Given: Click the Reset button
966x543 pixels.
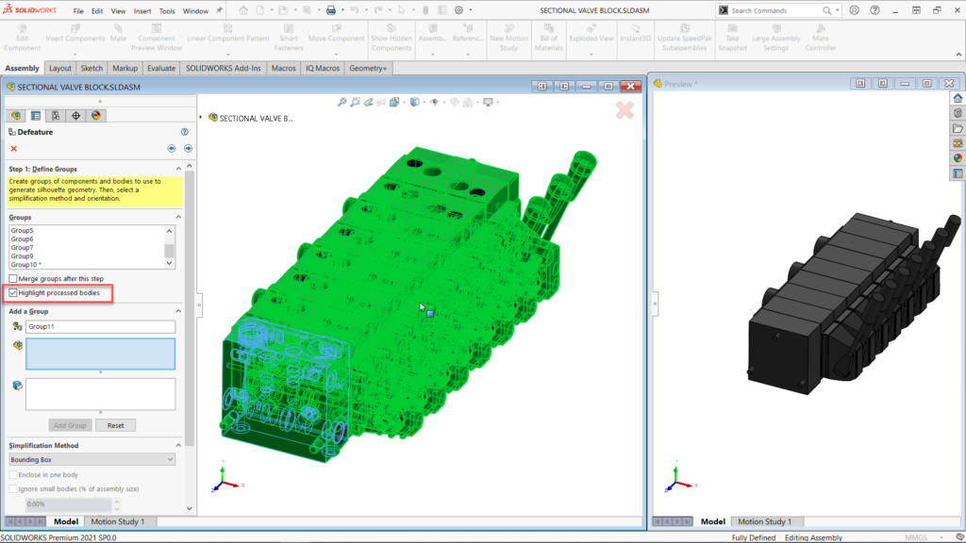Looking at the screenshot, I should pos(115,425).
